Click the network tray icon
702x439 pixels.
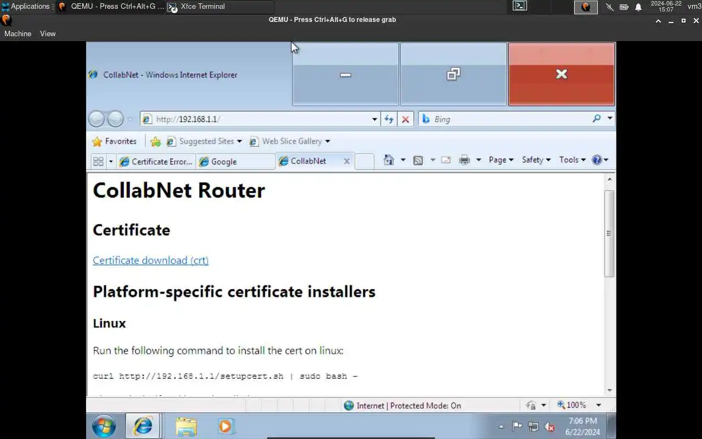tap(533, 426)
